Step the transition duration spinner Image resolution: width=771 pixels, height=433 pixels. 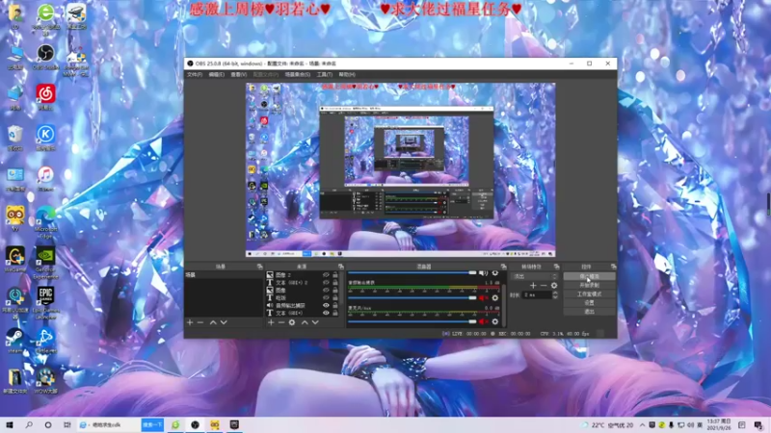(x=555, y=295)
